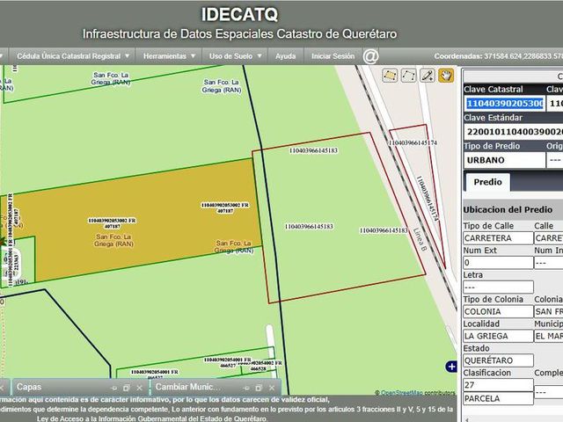
Task: Close the Capas panel
Action: point(139,388)
